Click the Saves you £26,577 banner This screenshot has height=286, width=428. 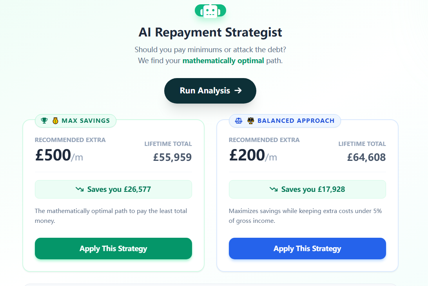pos(113,189)
